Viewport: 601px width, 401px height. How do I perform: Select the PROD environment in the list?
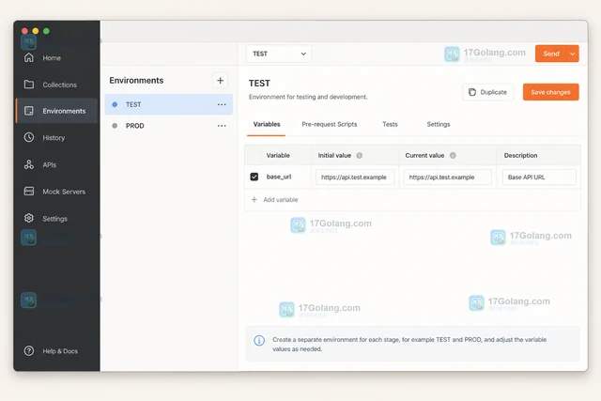pos(169,125)
